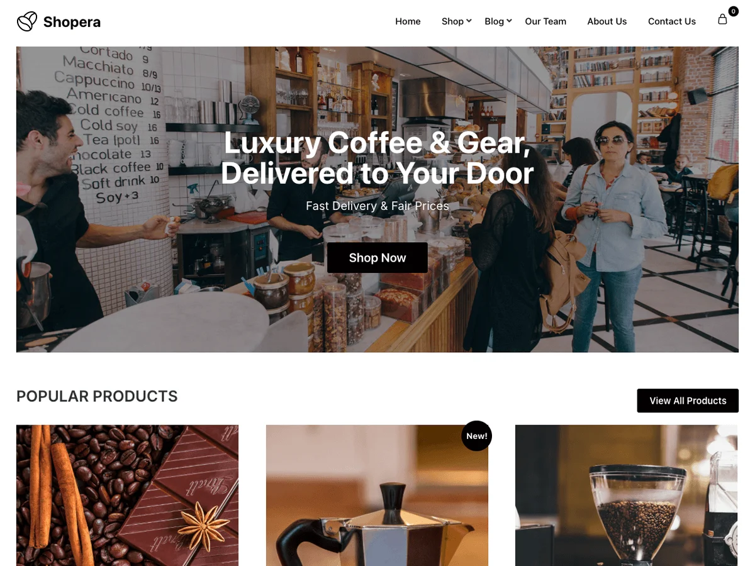Click the Luxury Coffee & Gear hero heading
Screen dimensions: 755x566
pyautogui.click(x=377, y=158)
